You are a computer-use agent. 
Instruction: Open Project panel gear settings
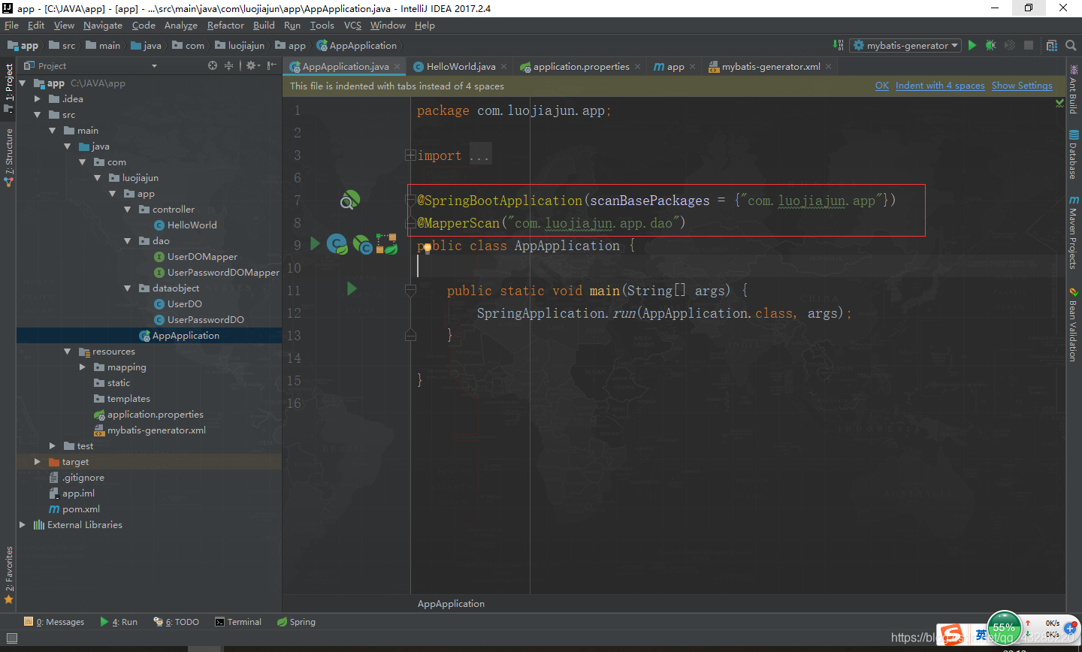[x=253, y=65]
